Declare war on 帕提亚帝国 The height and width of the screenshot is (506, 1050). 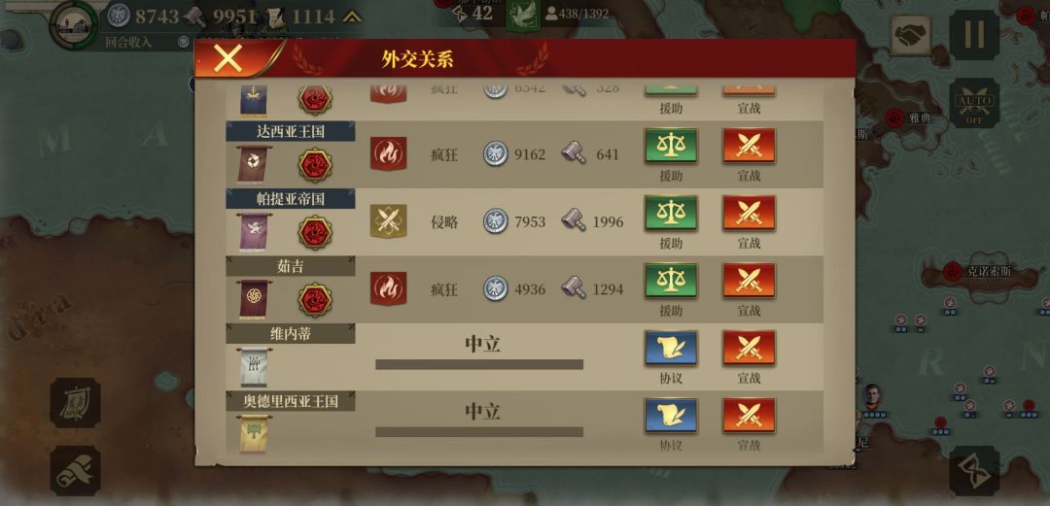click(749, 214)
